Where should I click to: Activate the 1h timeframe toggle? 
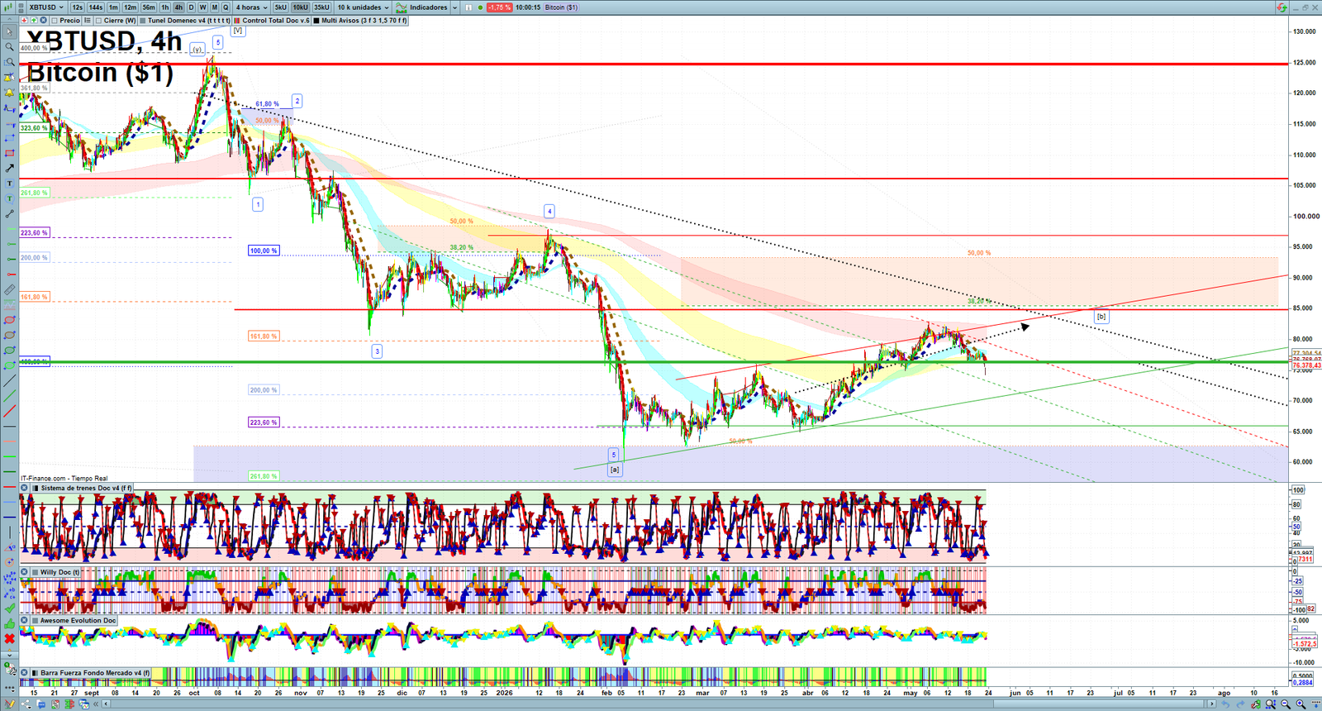(165, 7)
